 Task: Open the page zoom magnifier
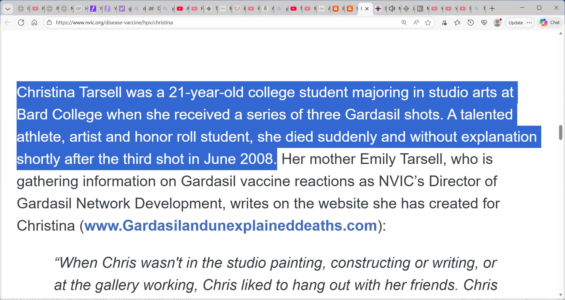pyautogui.click(x=404, y=23)
